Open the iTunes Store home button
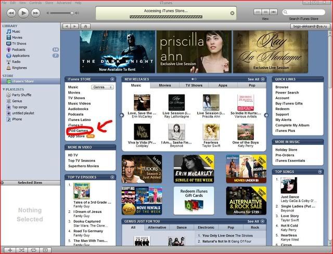Screen dimensions: 333x254 [85, 26]
